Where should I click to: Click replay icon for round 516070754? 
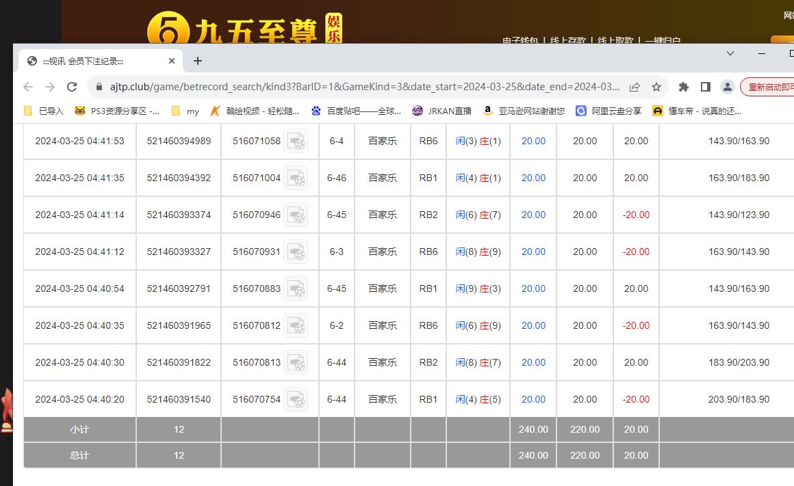click(296, 399)
